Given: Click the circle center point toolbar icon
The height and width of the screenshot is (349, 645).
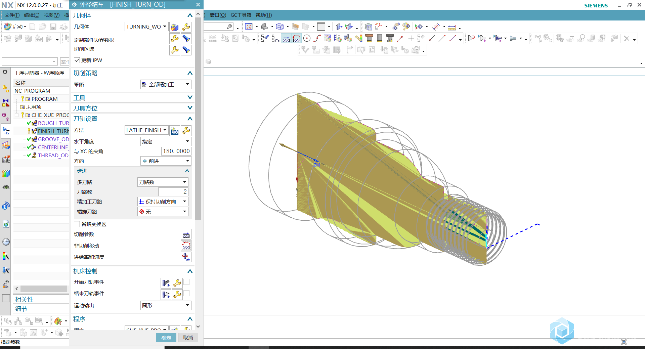Looking at the screenshot, I should [x=307, y=38].
